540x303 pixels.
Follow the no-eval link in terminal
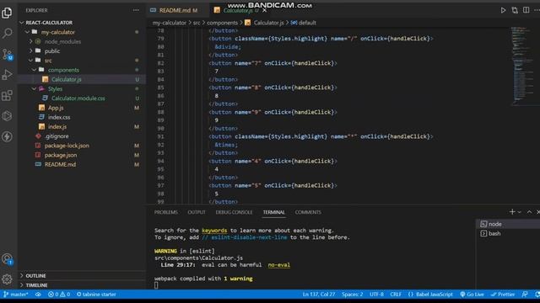click(279, 265)
